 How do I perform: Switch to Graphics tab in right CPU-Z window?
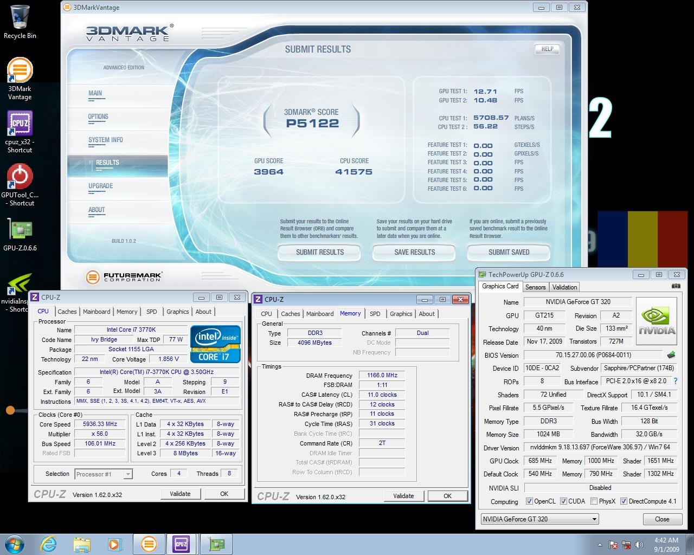point(401,314)
